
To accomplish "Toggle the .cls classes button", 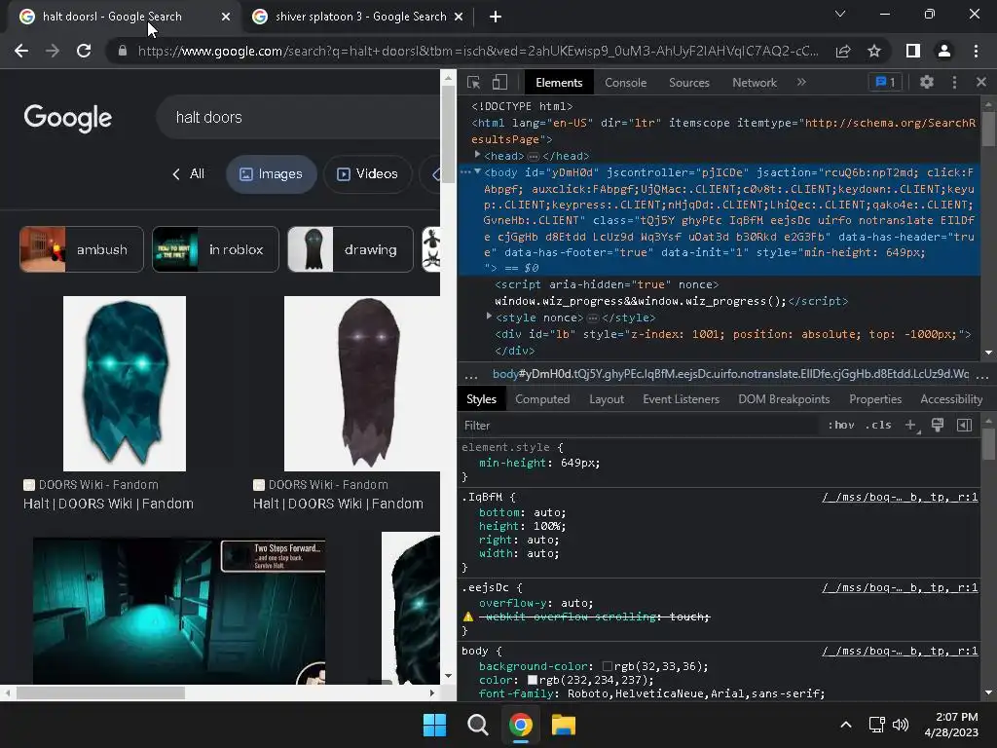I will pos(878,425).
